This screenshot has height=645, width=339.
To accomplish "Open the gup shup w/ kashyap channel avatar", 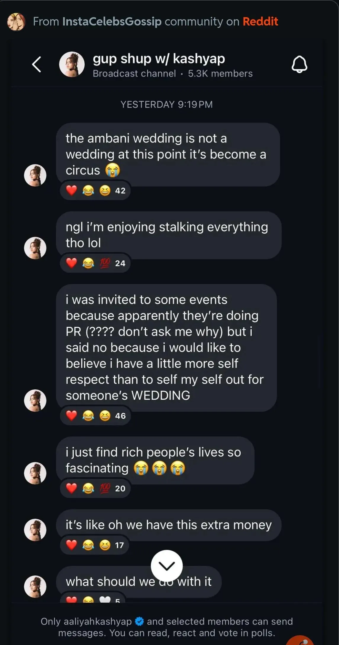I will pyautogui.click(x=72, y=65).
